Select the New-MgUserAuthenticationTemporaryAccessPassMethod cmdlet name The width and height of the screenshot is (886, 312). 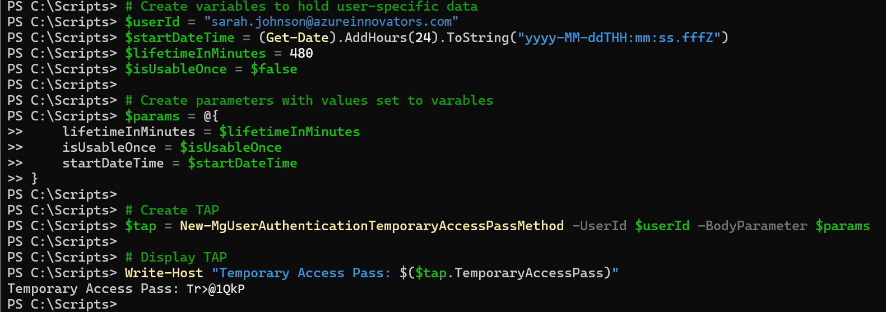[372, 226]
